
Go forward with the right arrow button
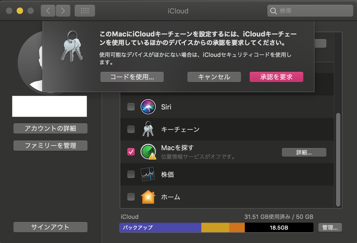point(63,11)
